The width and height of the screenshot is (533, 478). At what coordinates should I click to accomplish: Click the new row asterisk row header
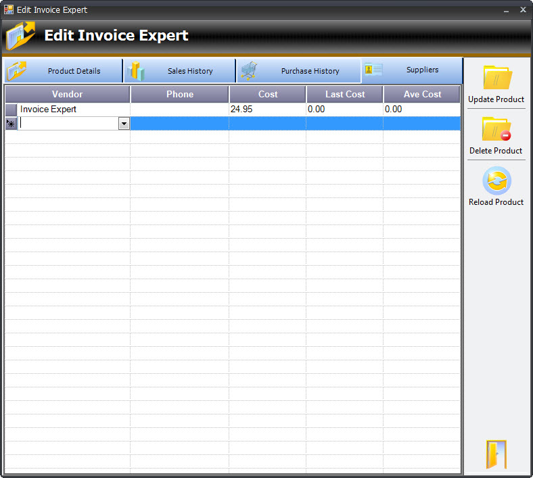[x=11, y=124]
